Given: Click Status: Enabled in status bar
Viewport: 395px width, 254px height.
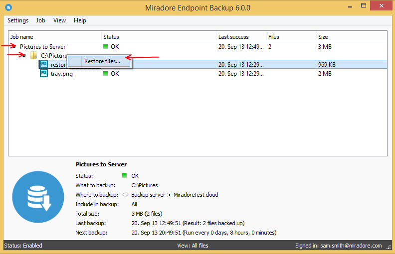Looking at the screenshot, I should [x=23, y=246].
